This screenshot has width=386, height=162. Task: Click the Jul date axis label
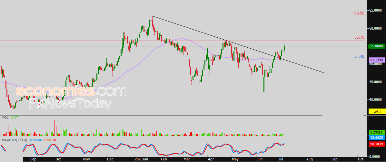281,159
